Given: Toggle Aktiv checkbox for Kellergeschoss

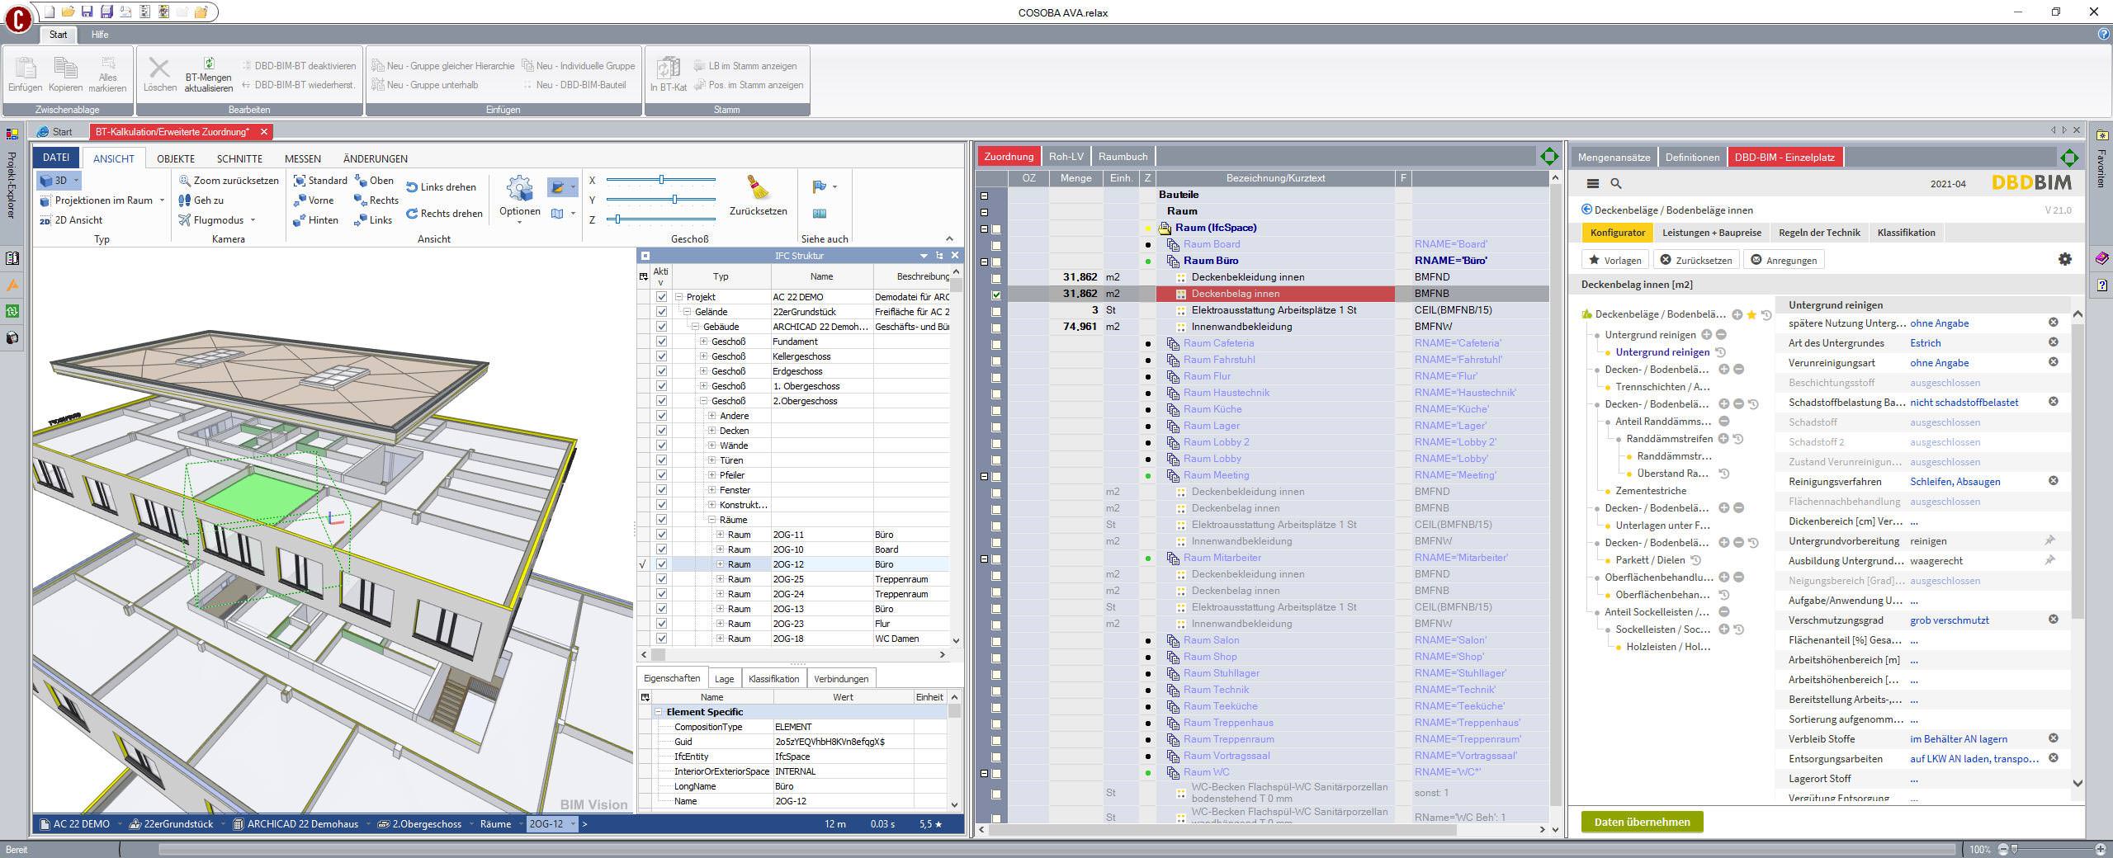Looking at the screenshot, I should (x=661, y=356).
